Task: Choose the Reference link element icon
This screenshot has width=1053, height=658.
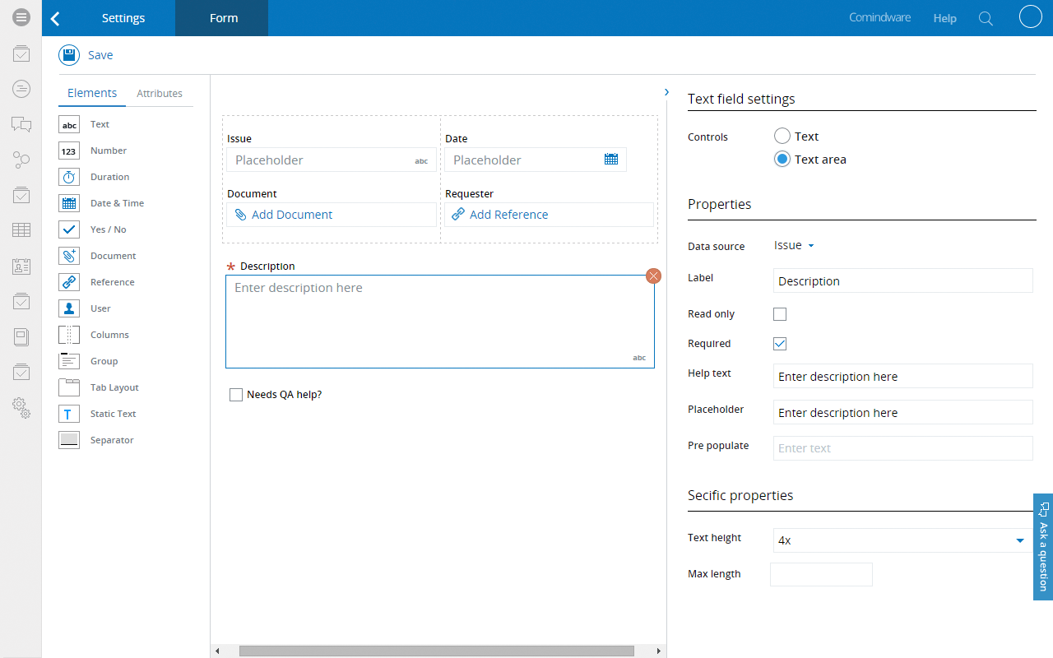Action: (x=69, y=282)
